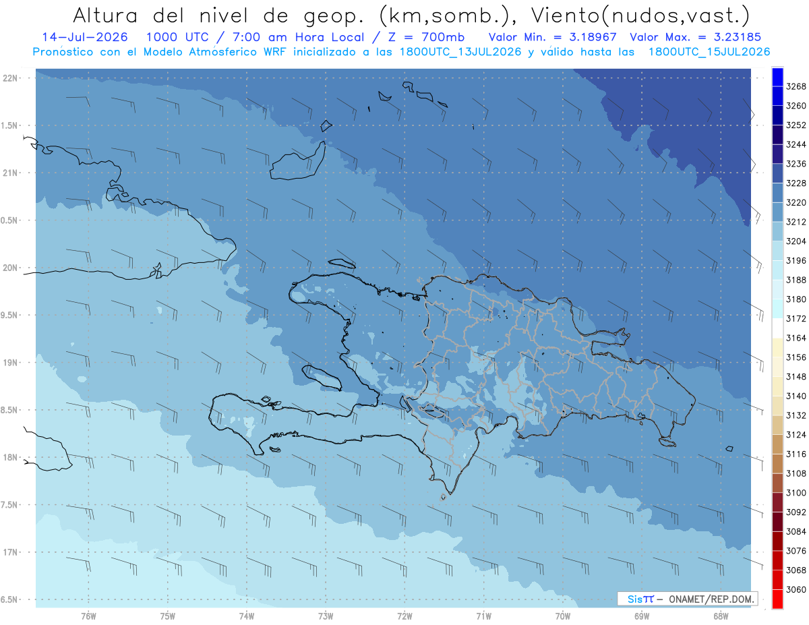Click longitude label 75W
809x625 pixels.
click(x=167, y=616)
